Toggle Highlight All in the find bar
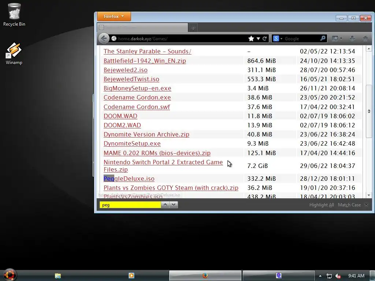 coord(322,205)
